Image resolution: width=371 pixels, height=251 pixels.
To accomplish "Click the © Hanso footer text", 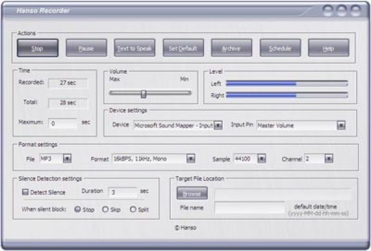I will 185,228.
